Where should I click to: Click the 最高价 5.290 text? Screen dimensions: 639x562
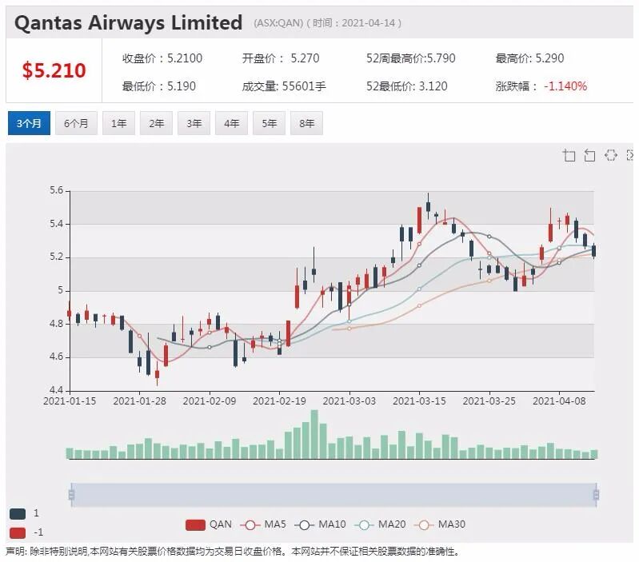529,58
